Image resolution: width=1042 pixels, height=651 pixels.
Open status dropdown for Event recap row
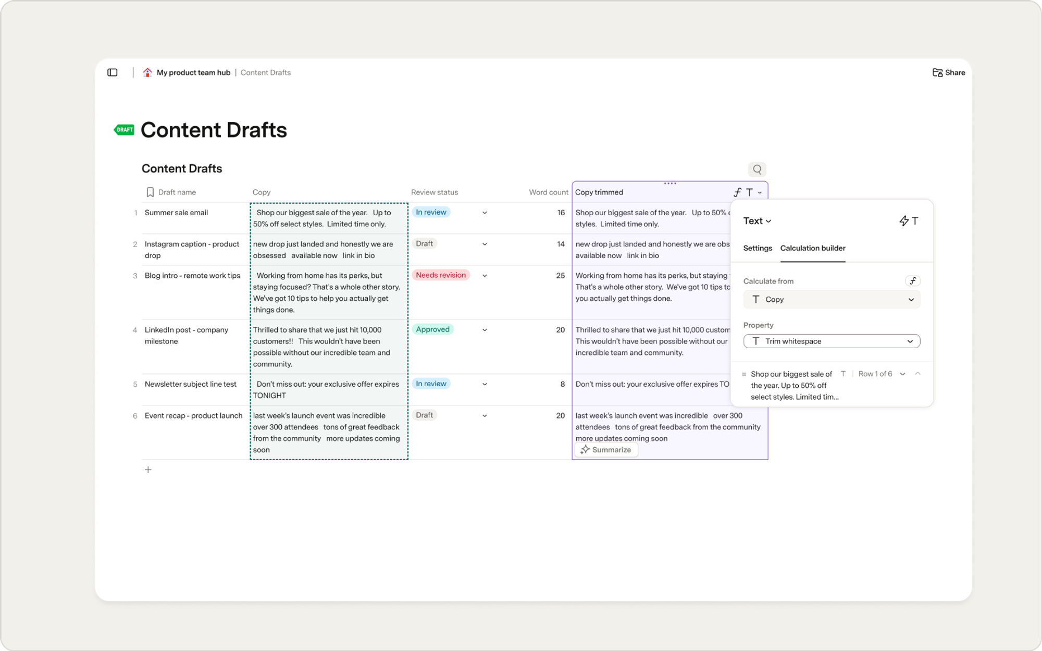point(485,416)
